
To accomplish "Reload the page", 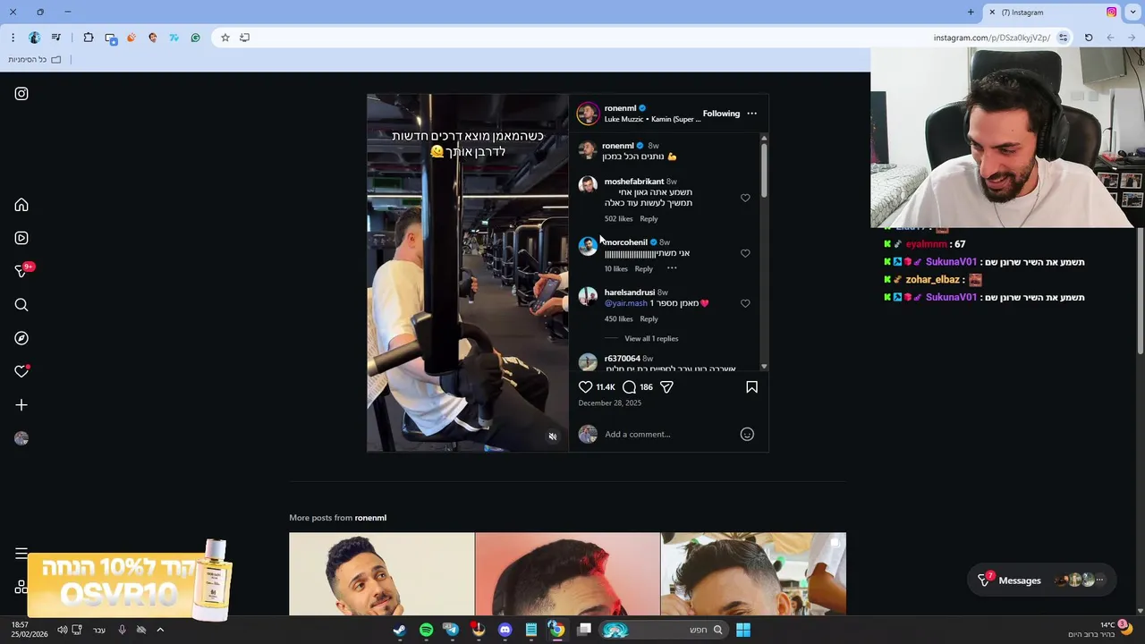I will (1089, 38).
